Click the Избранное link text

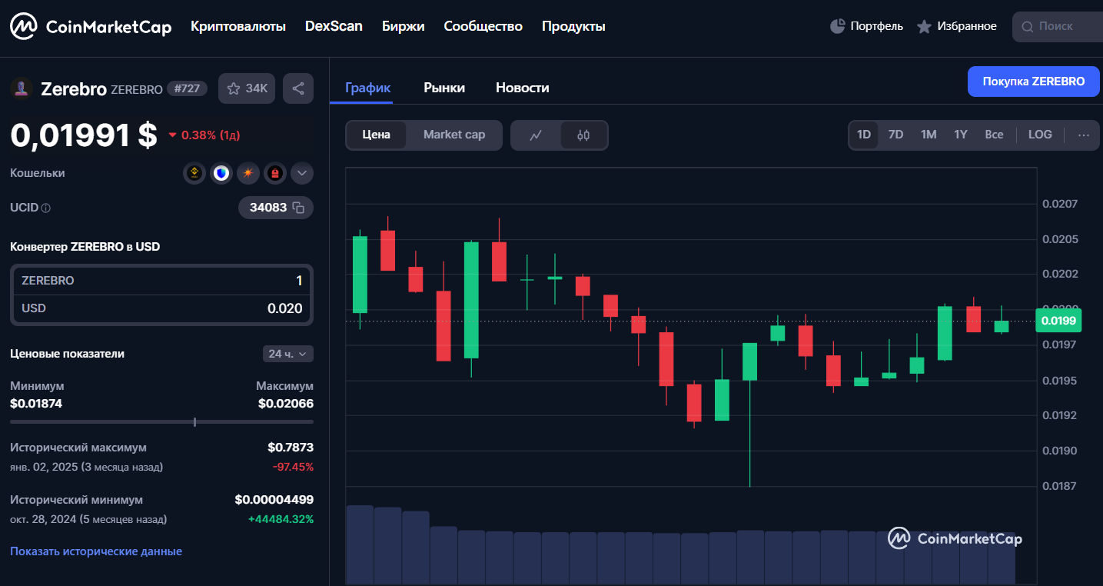point(967,26)
